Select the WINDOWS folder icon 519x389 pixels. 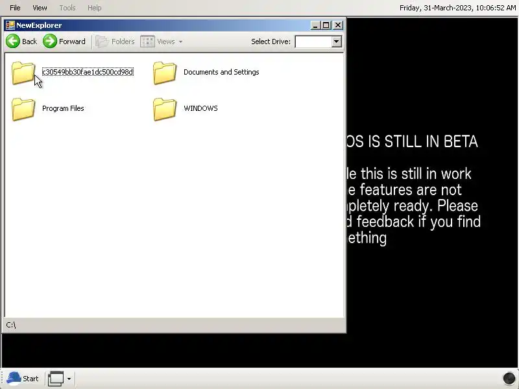pos(165,110)
